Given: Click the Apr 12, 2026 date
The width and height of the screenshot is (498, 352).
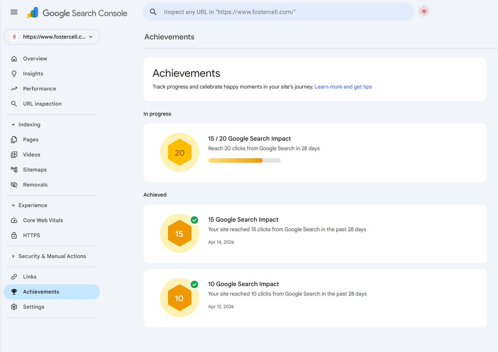Looking at the screenshot, I should point(221,307).
